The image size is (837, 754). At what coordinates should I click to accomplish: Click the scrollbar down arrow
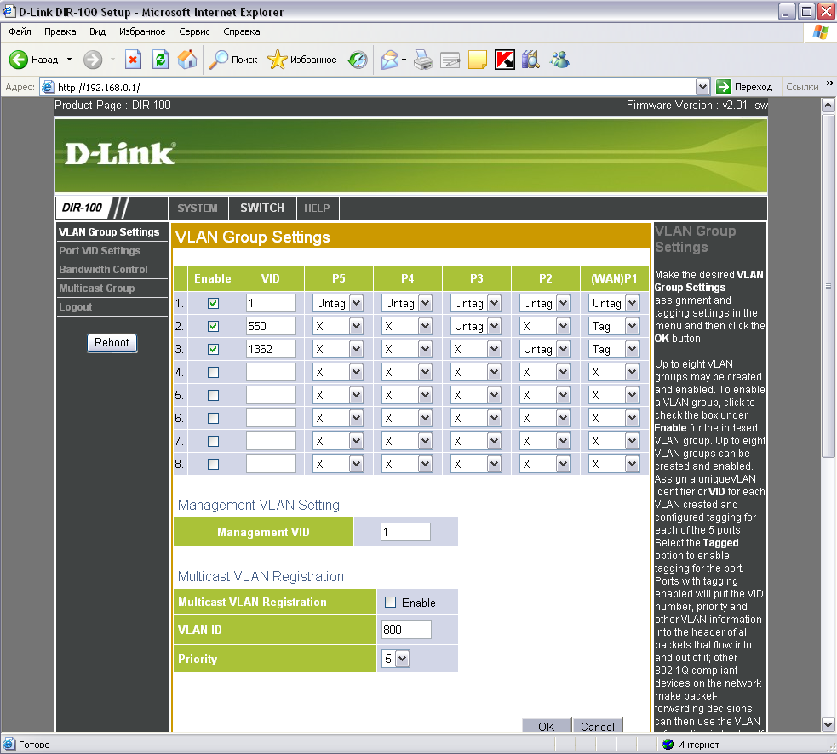tap(828, 725)
